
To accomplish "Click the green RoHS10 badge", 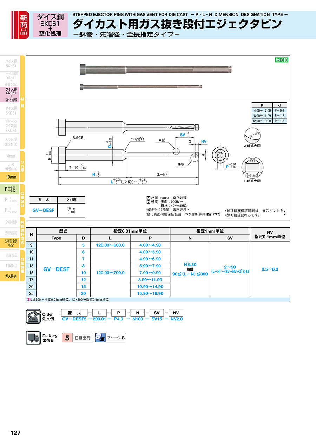I will tap(281, 60).
